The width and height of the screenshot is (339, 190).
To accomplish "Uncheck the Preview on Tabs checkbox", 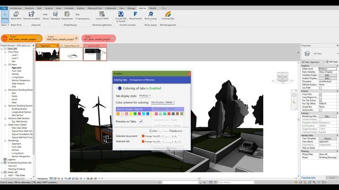I will pos(141,121).
